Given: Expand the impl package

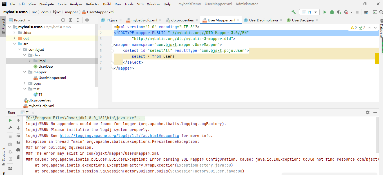Looking at the screenshot, I should coord(30,61).
